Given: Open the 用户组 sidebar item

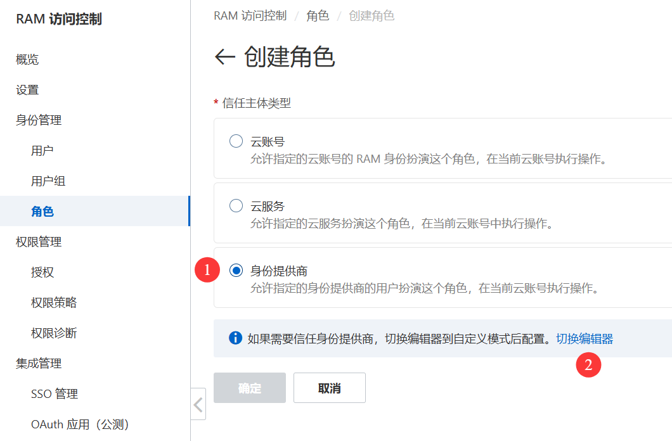Looking at the screenshot, I should point(48,181).
